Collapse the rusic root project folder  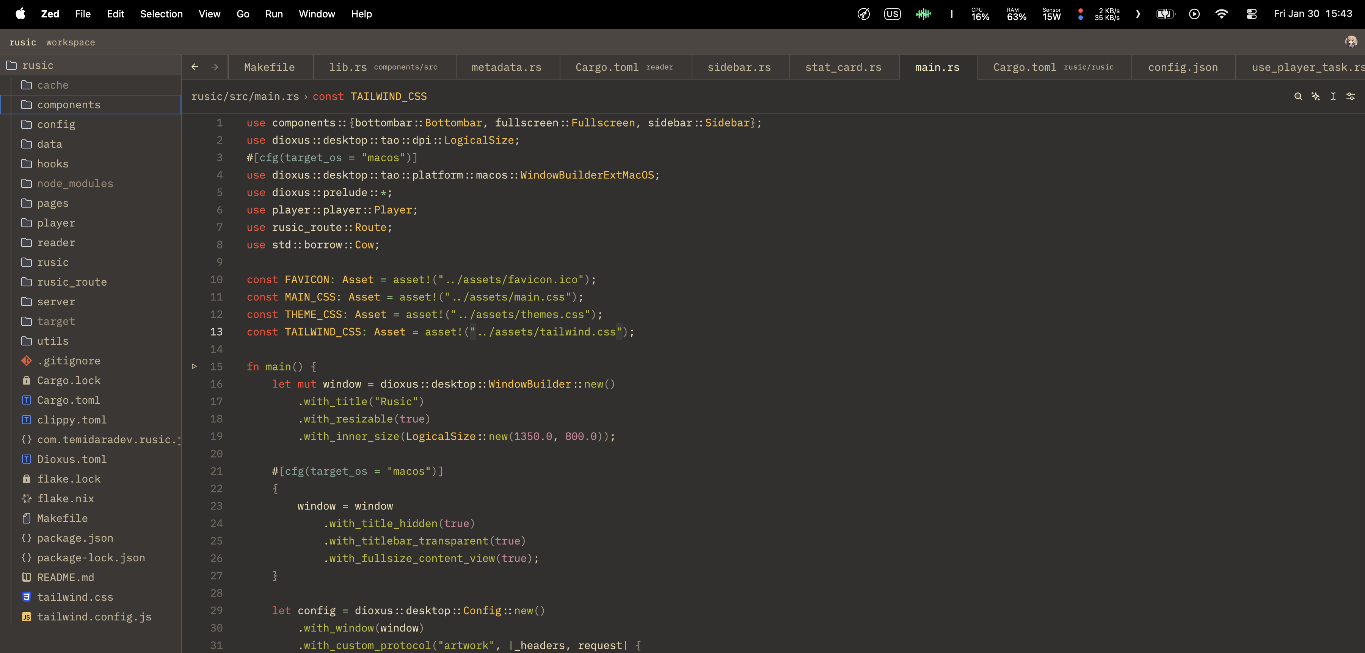[x=37, y=66]
